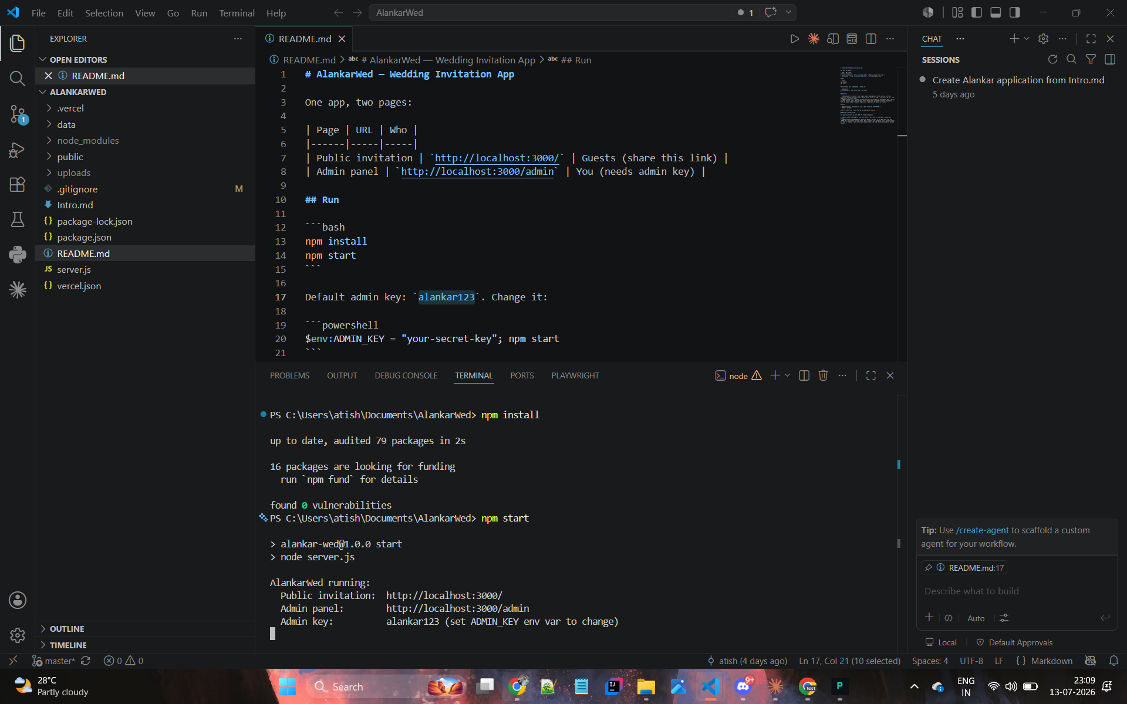This screenshot has height=704, width=1127.
Task: Filter chat sessions
Action: (x=1091, y=59)
